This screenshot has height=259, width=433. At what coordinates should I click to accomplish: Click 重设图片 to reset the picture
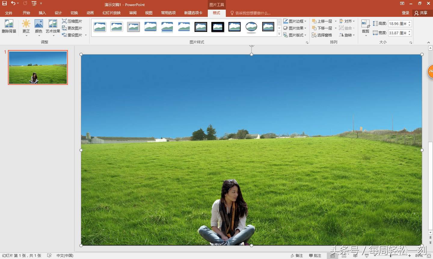click(72, 35)
